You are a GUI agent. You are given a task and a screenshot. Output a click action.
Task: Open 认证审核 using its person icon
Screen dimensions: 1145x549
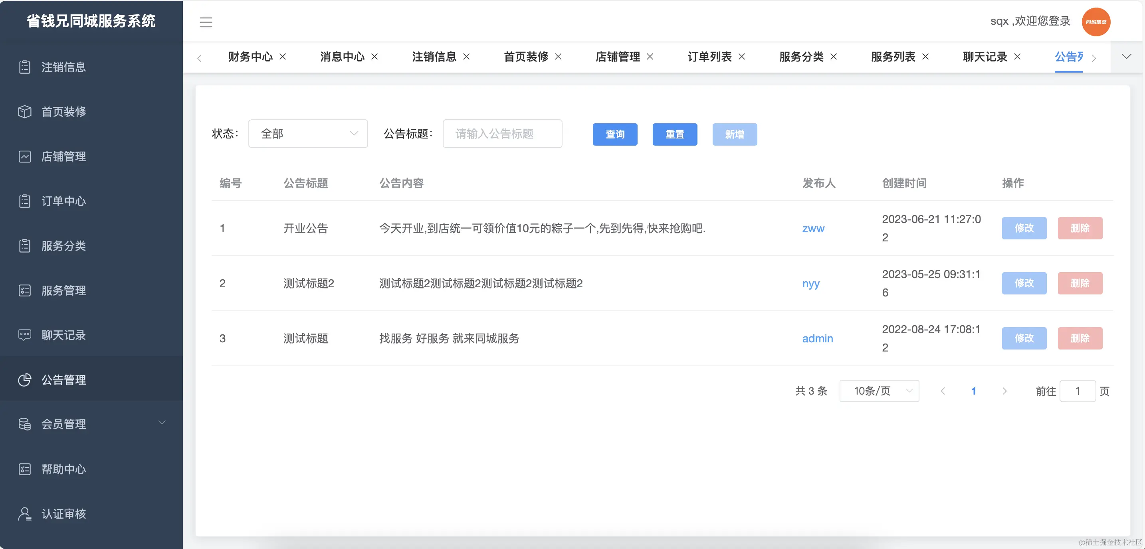pos(24,513)
